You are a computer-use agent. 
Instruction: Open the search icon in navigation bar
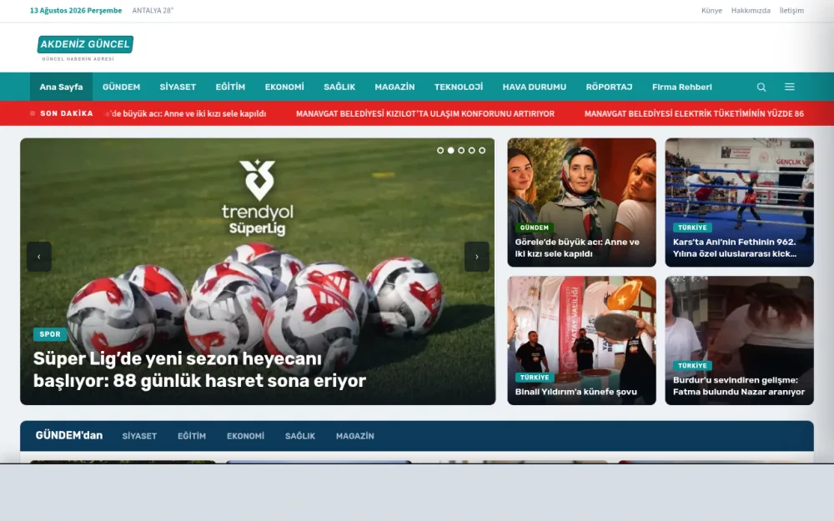point(761,87)
